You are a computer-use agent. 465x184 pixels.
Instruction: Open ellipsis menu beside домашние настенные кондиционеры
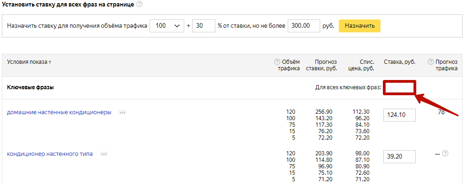(x=123, y=112)
